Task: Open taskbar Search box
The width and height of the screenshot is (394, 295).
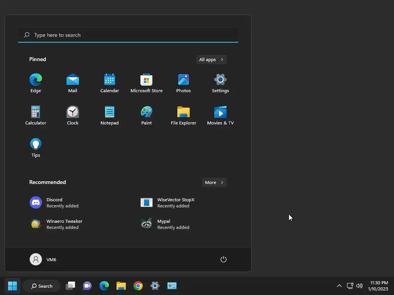Action: 42,286
